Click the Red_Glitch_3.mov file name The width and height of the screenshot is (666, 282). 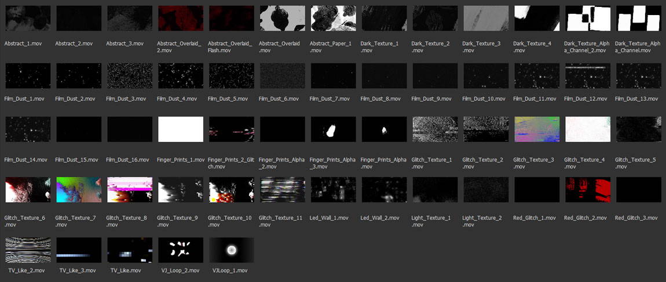point(636,218)
